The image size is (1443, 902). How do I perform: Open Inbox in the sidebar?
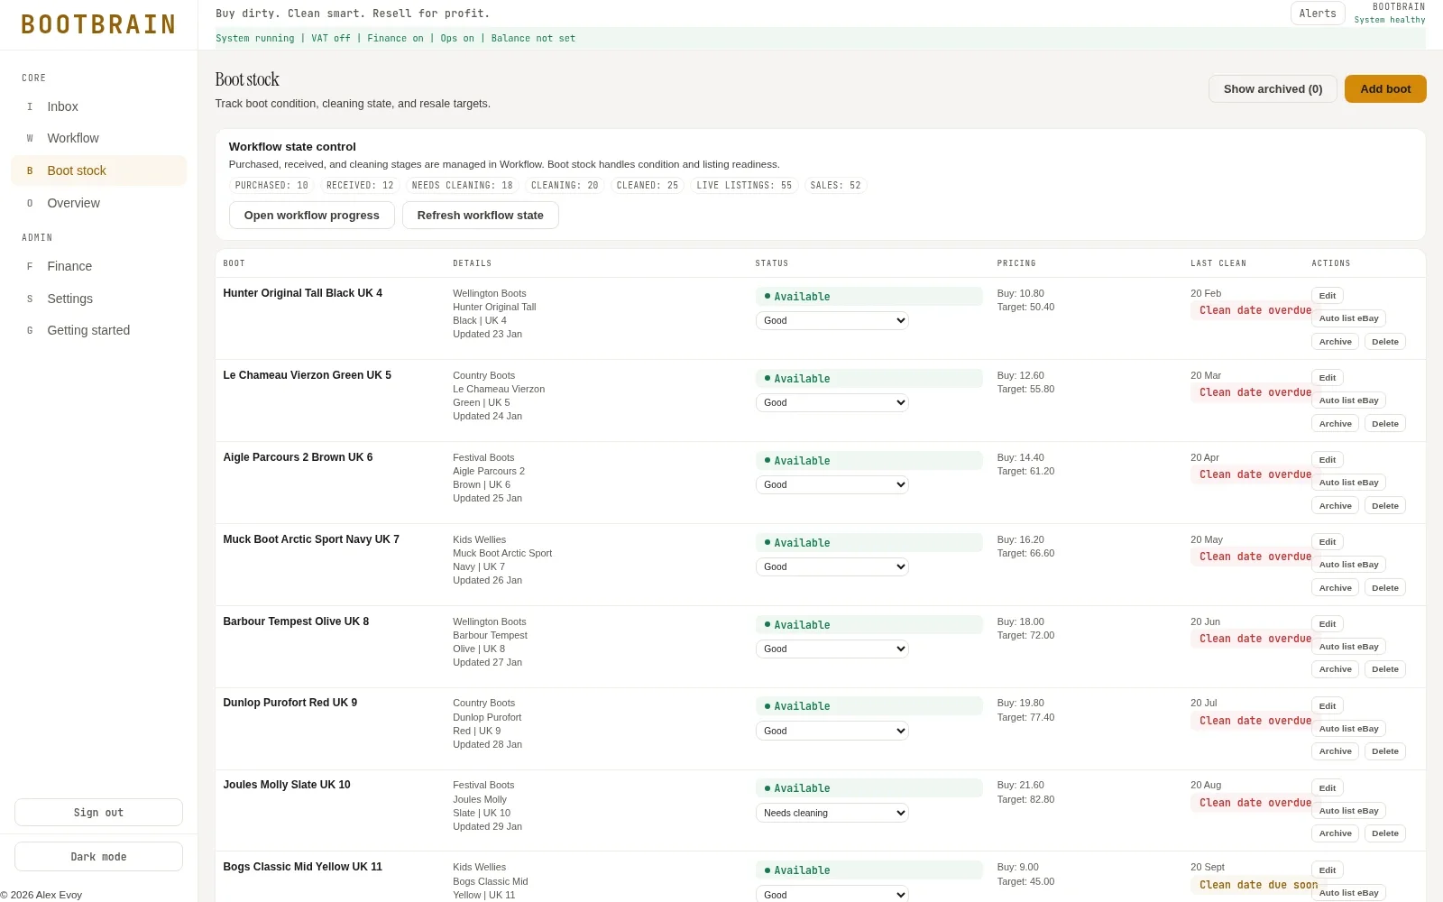pos(98,106)
